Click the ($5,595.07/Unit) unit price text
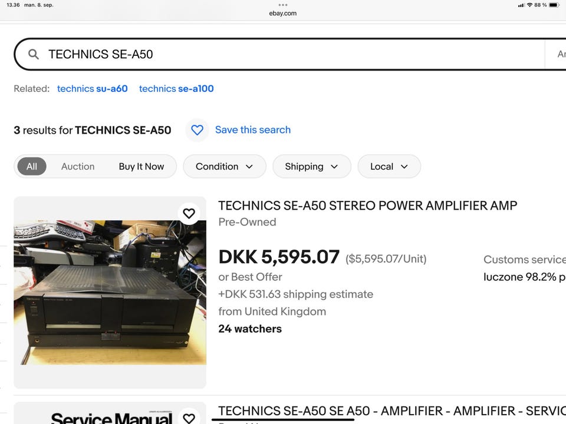 386,259
